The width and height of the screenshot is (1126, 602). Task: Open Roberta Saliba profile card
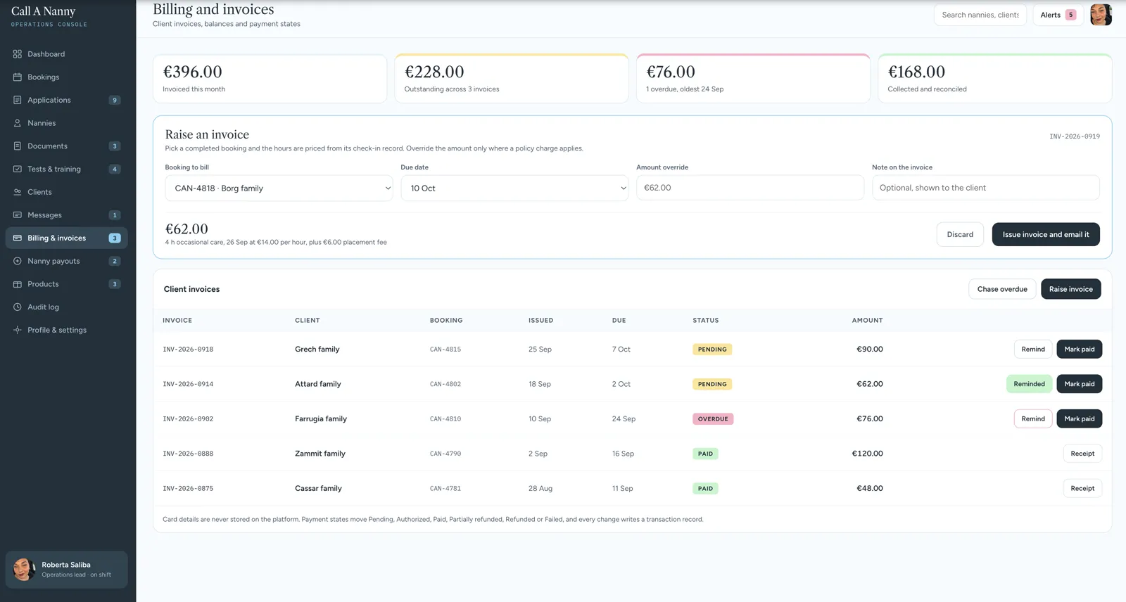66,570
